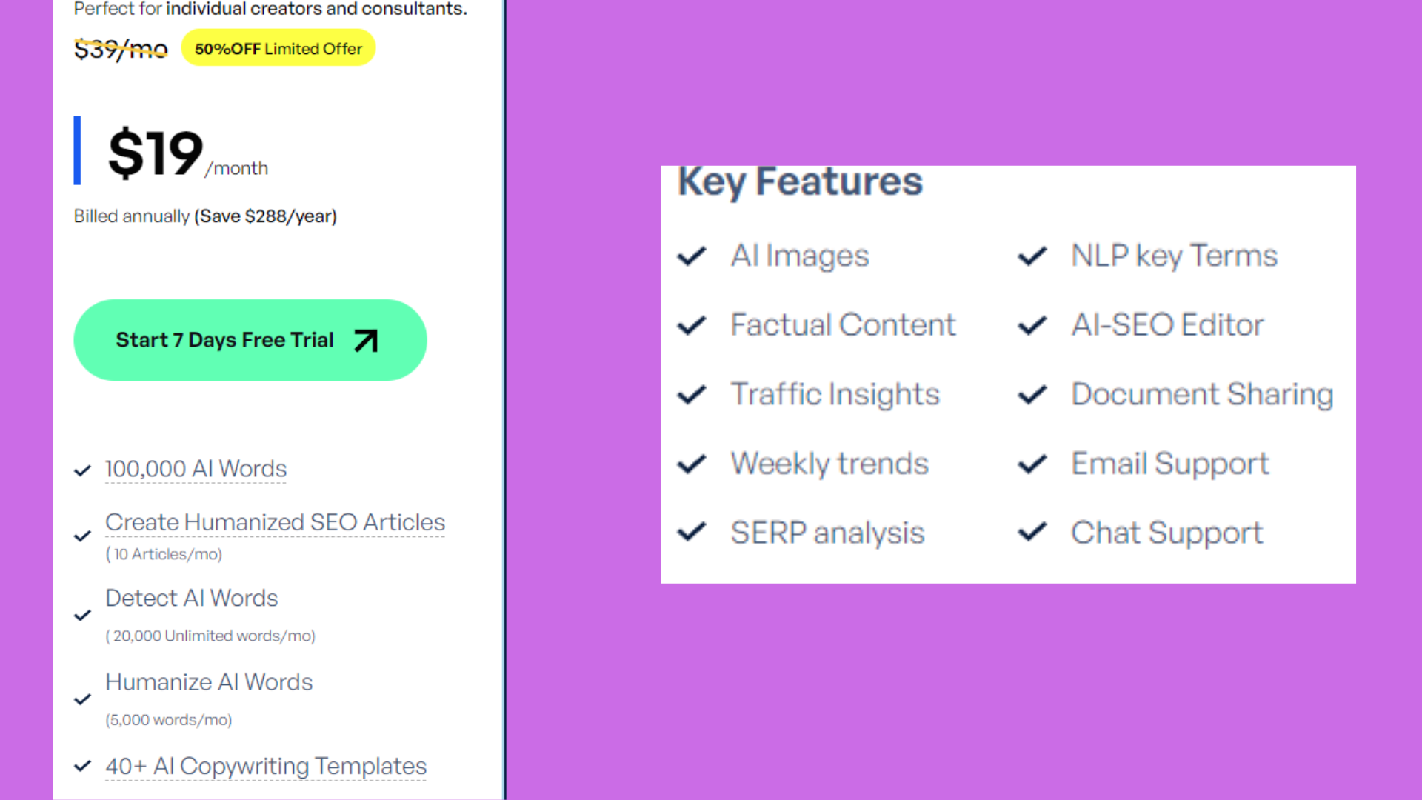Open the 100,000 AI Words link
The width and height of the screenshot is (1422, 800).
tap(196, 469)
